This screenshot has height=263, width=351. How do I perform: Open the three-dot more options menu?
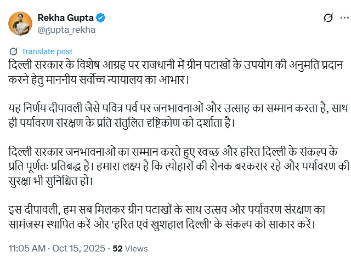343,18
